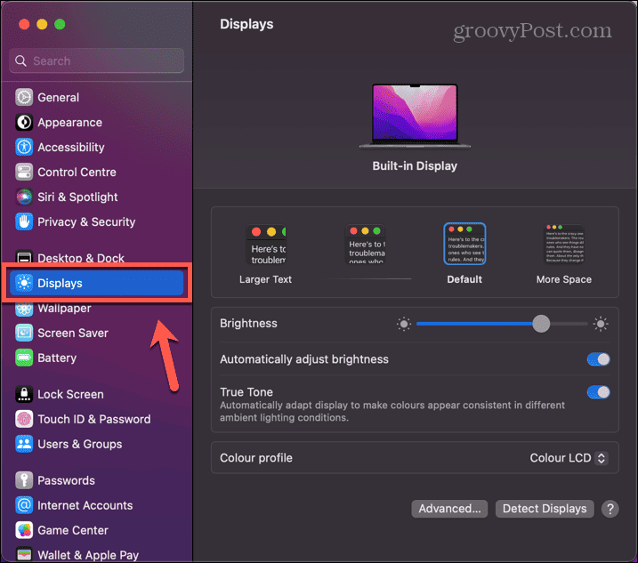Open Lock Screen settings label
The image size is (638, 563).
pos(70,394)
